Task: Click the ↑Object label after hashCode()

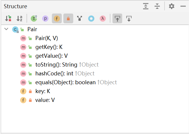Action: (x=85, y=74)
